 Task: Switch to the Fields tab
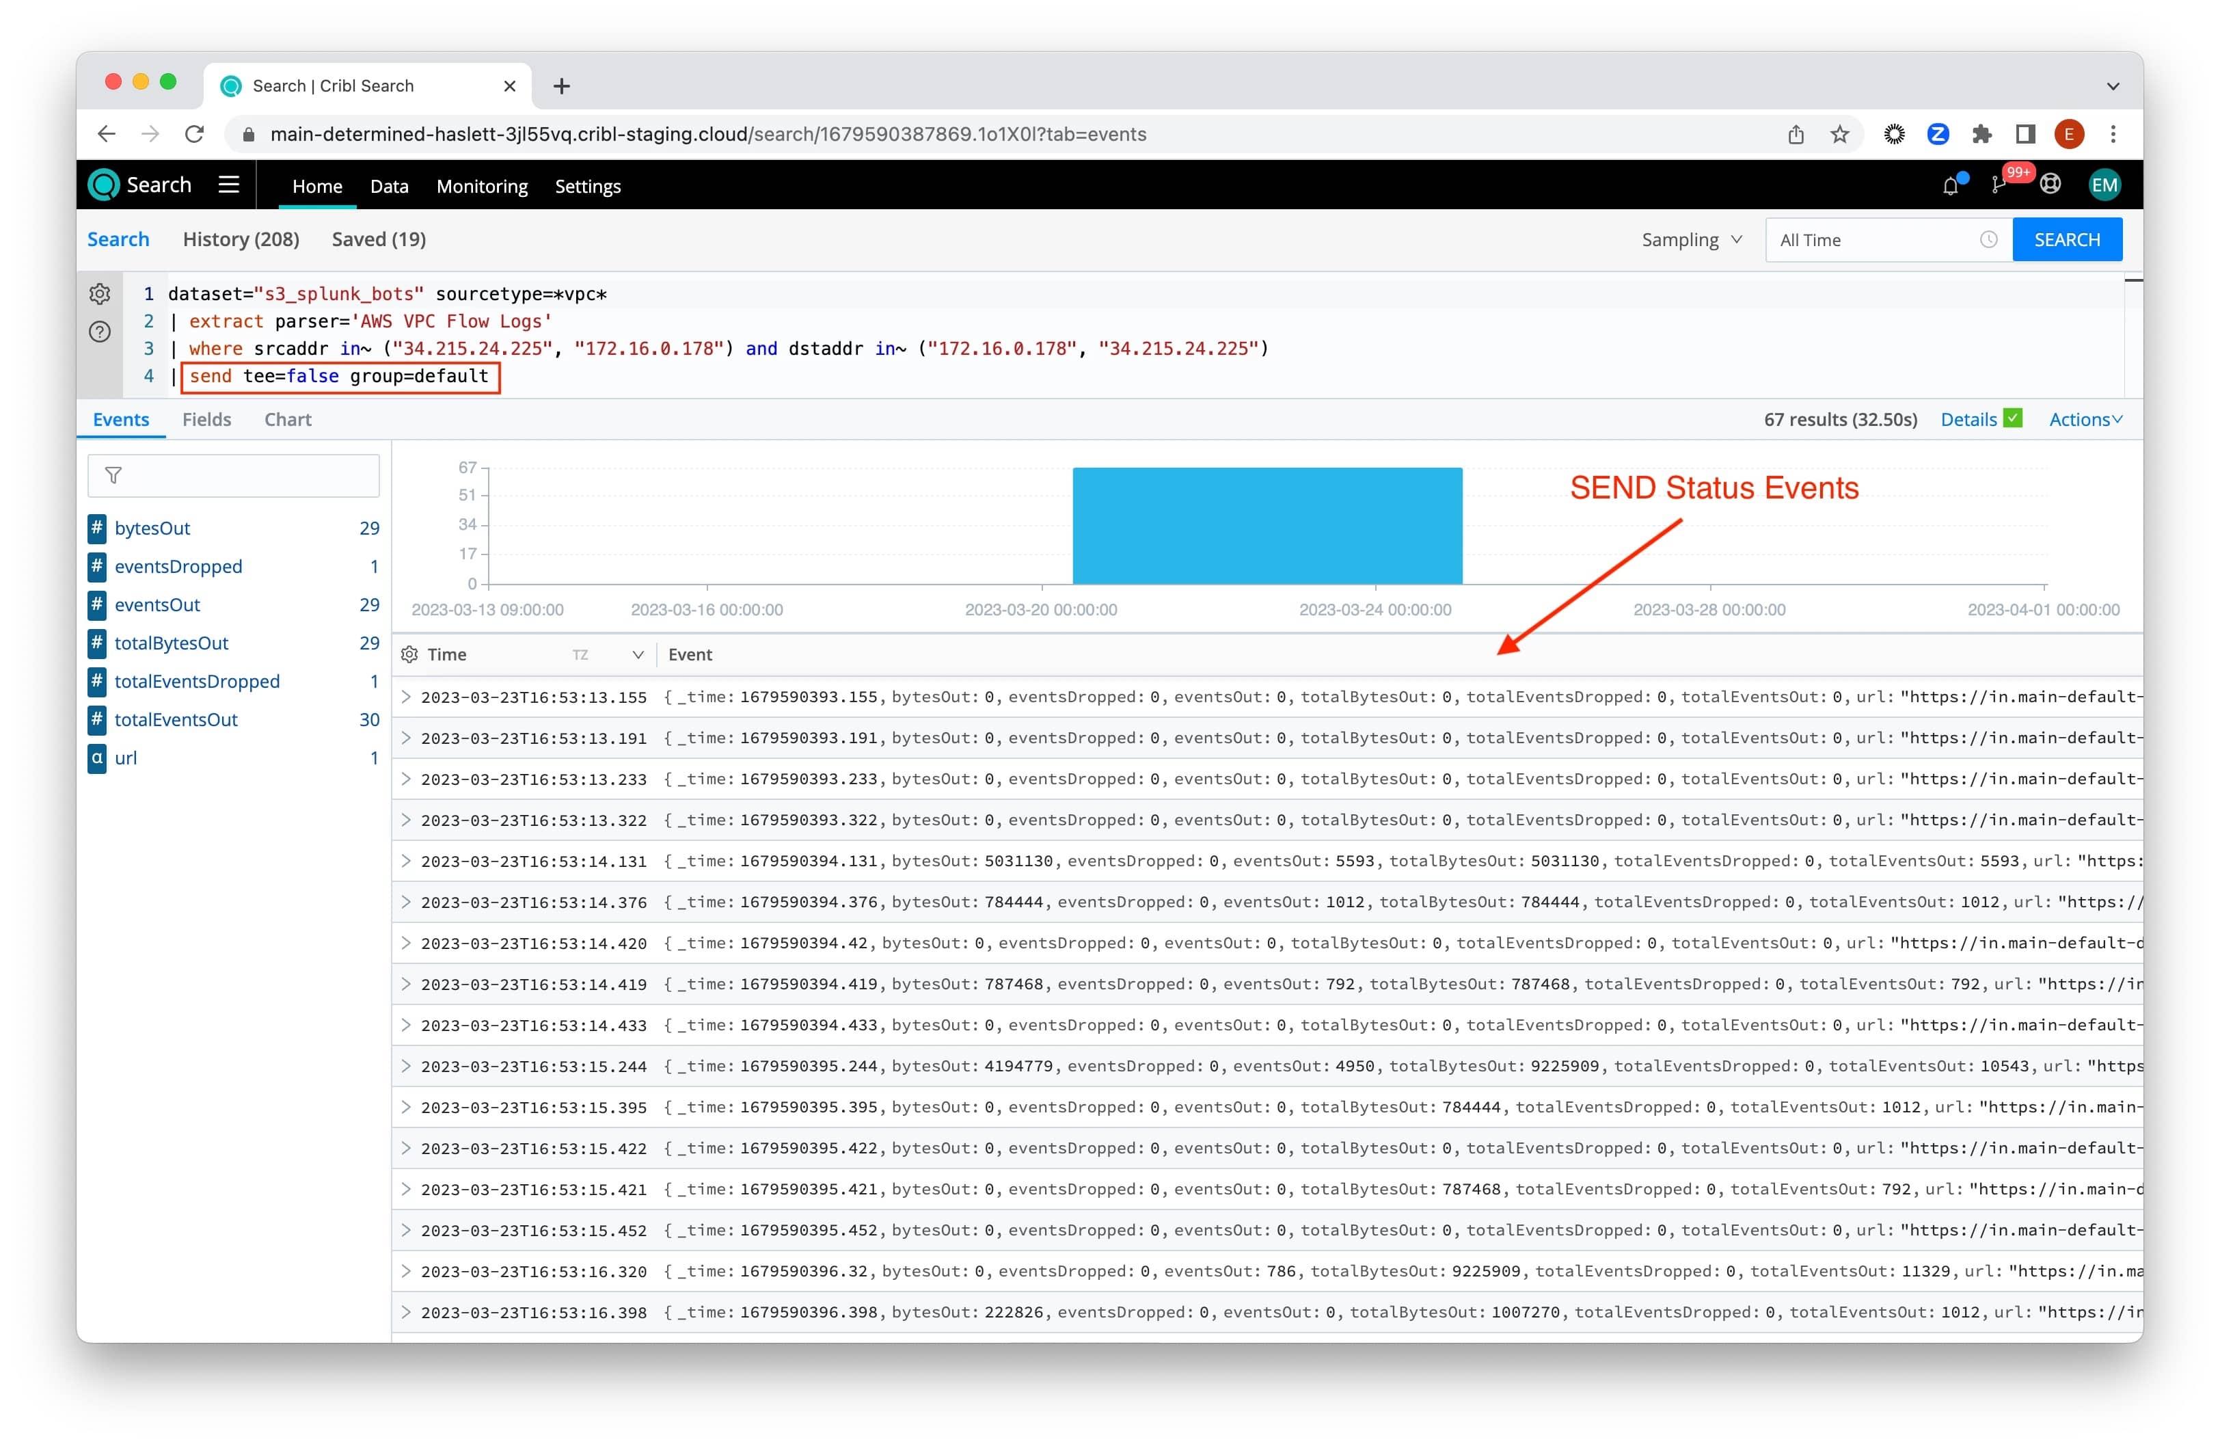click(x=206, y=420)
